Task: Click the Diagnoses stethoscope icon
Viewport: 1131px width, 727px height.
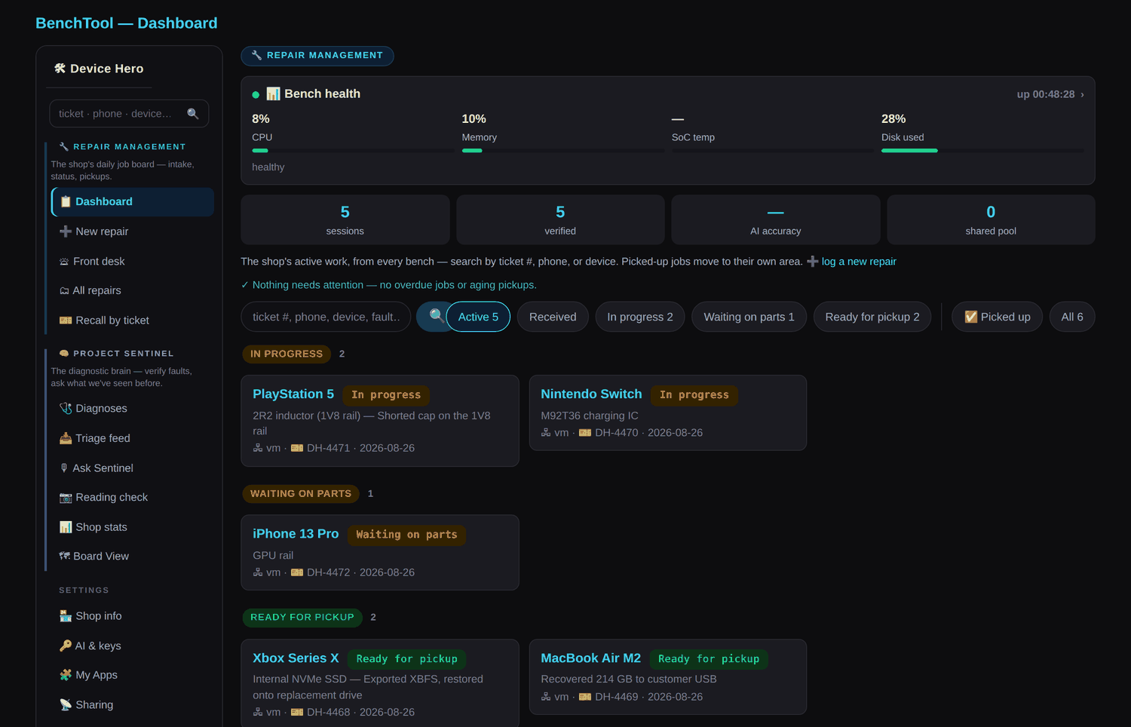Action: click(66, 408)
